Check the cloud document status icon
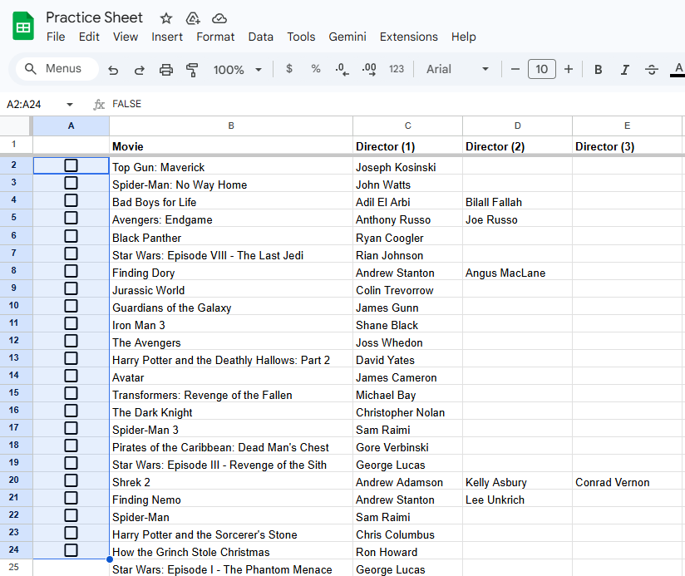The image size is (685, 576). (x=219, y=18)
